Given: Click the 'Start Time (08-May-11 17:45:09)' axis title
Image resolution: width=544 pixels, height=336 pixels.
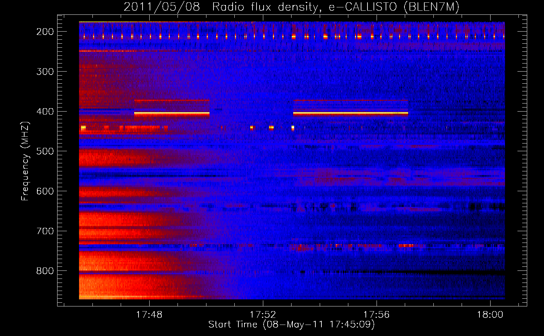Looking at the screenshot, I should pos(292,325).
